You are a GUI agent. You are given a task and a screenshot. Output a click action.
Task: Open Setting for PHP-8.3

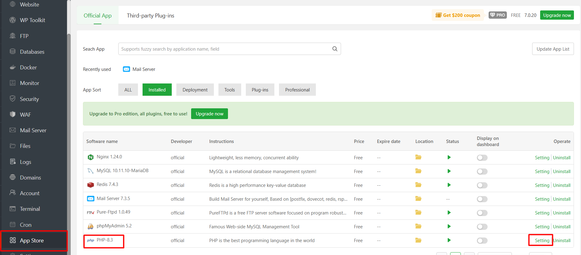coord(542,241)
